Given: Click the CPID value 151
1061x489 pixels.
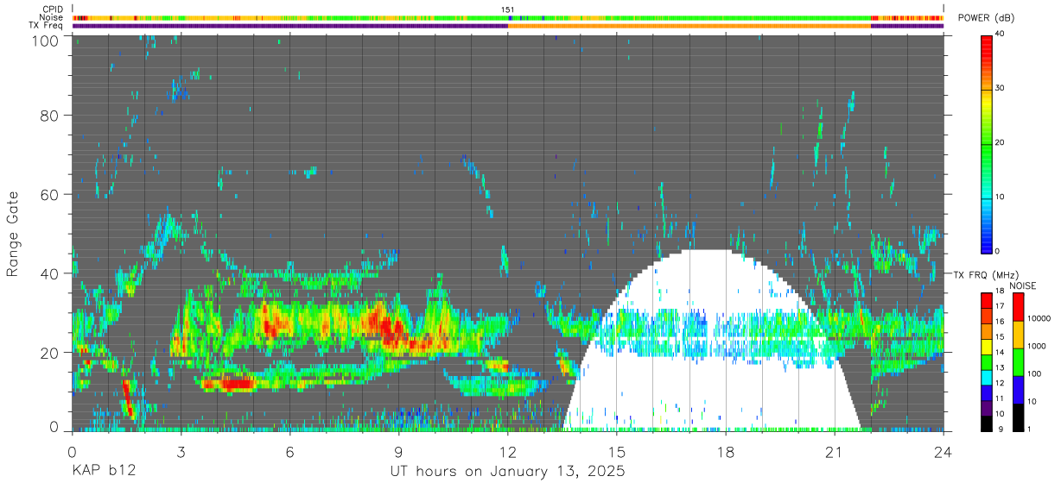Looking at the screenshot, I should pyautogui.click(x=508, y=9).
